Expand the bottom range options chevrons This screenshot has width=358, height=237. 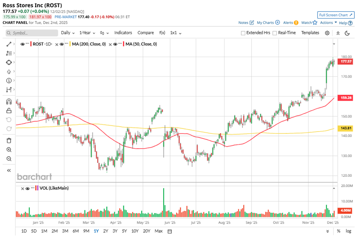327,231
